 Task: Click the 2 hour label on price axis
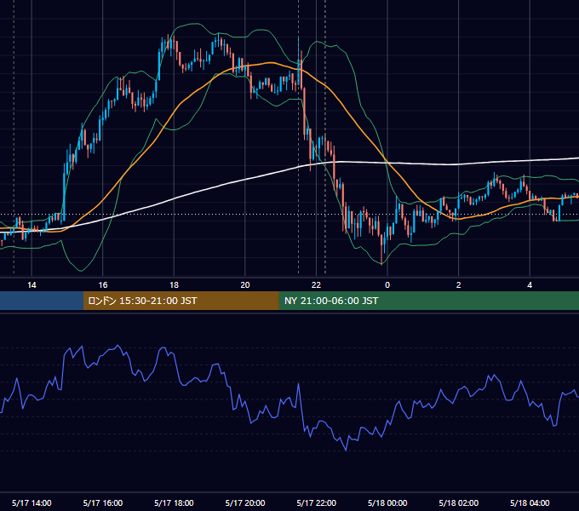(459, 285)
